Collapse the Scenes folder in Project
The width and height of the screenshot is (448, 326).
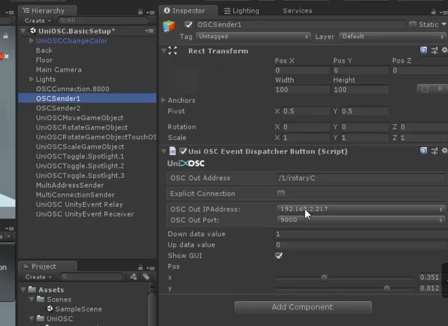32,299
